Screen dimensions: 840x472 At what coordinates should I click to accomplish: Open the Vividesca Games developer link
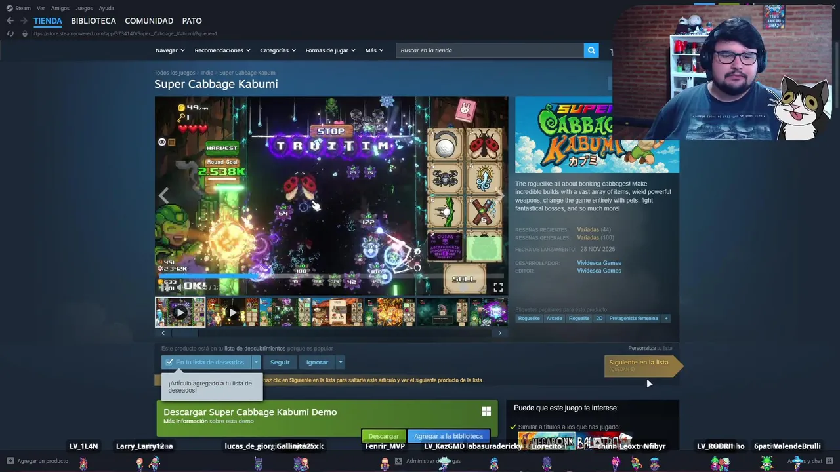click(599, 263)
